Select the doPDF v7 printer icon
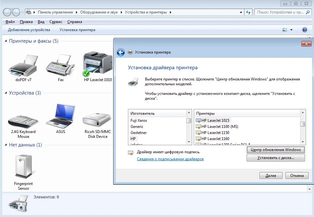The width and height of the screenshot is (314, 217). click(23, 66)
